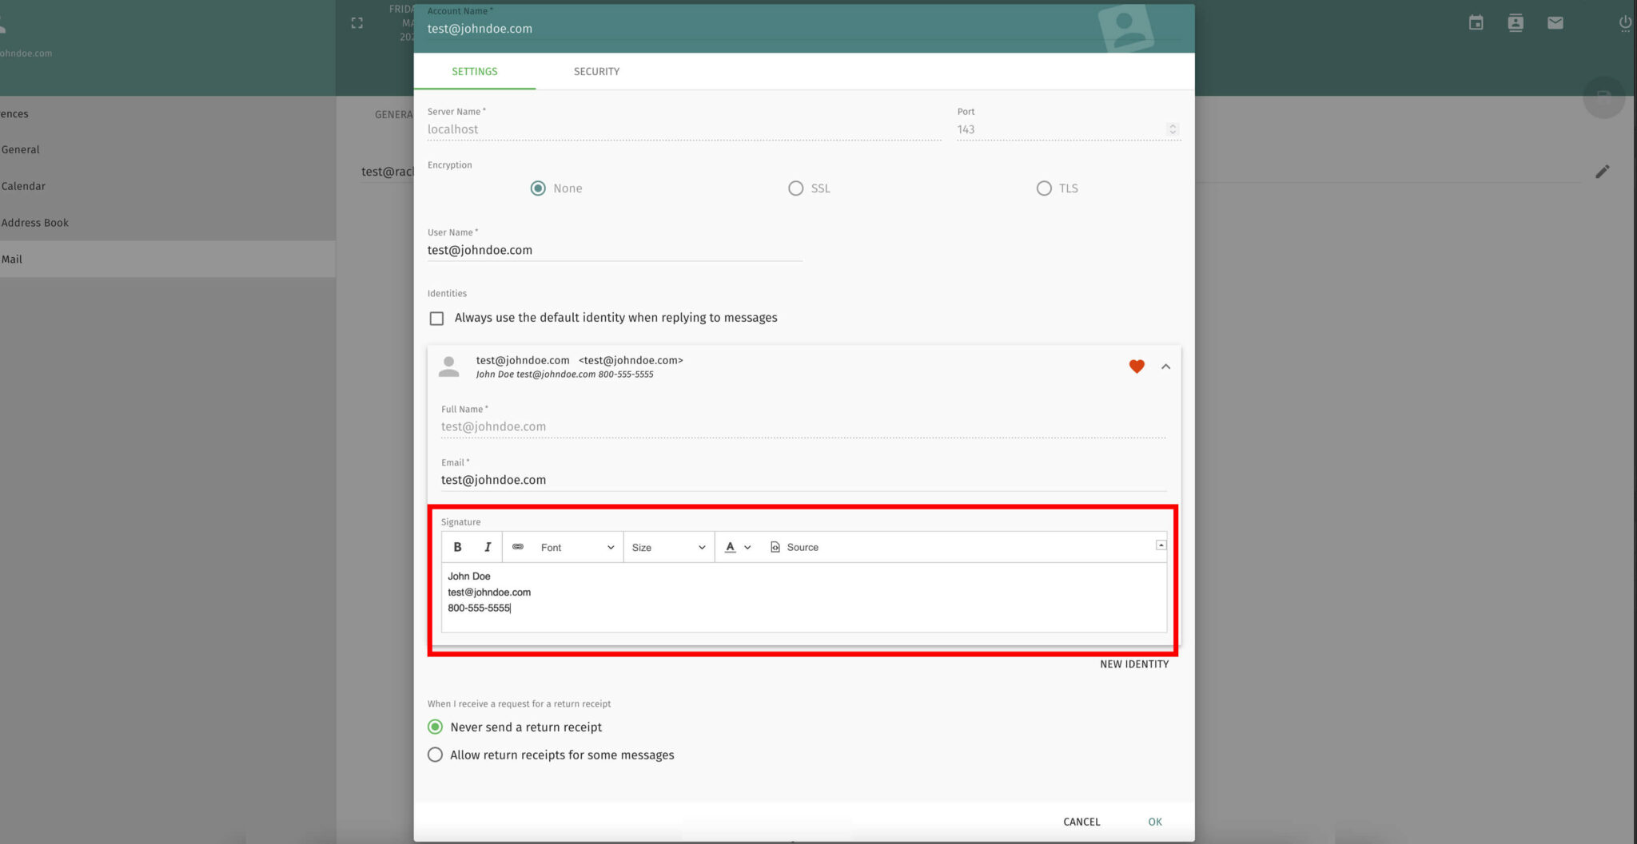This screenshot has width=1637, height=844.
Task: Select Never send a return receipt
Action: 435,727
